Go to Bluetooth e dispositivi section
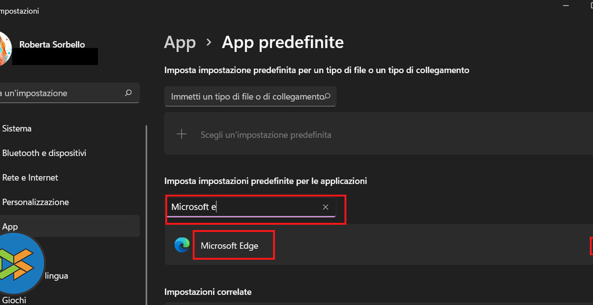The height and width of the screenshot is (305, 593). (x=44, y=153)
